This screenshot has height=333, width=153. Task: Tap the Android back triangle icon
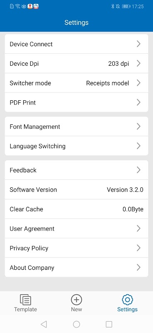[44, 324]
